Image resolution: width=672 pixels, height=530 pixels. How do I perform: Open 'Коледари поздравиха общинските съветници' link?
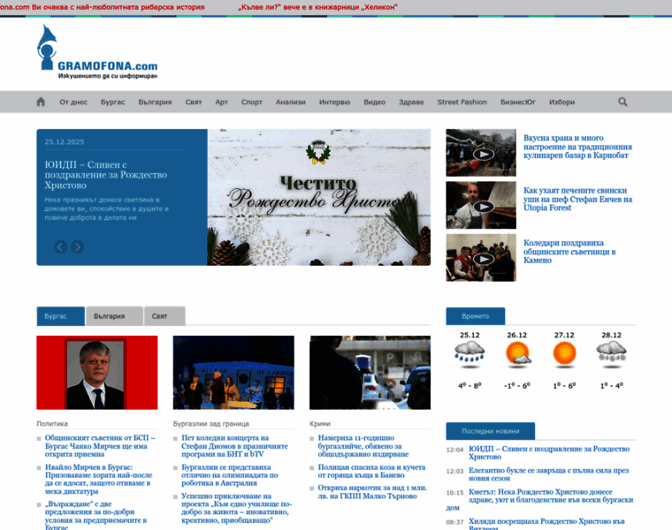pos(569,251)
